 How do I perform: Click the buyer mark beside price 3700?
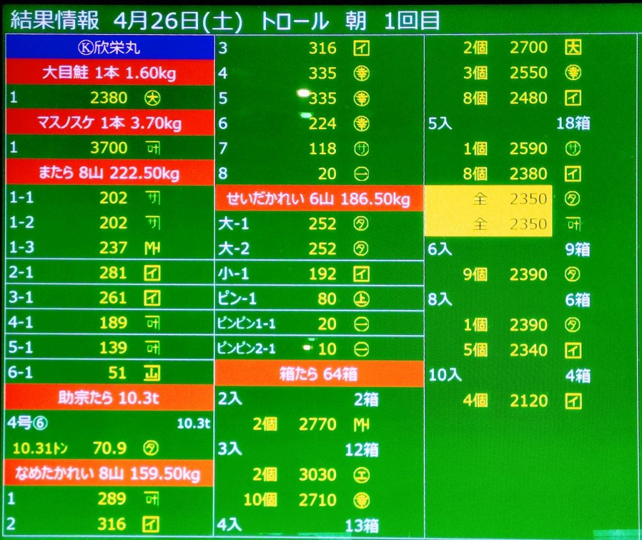151,148
